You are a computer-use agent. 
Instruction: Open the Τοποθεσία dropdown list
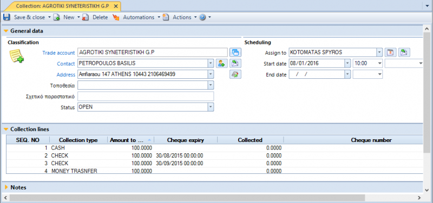click(211, 85)
